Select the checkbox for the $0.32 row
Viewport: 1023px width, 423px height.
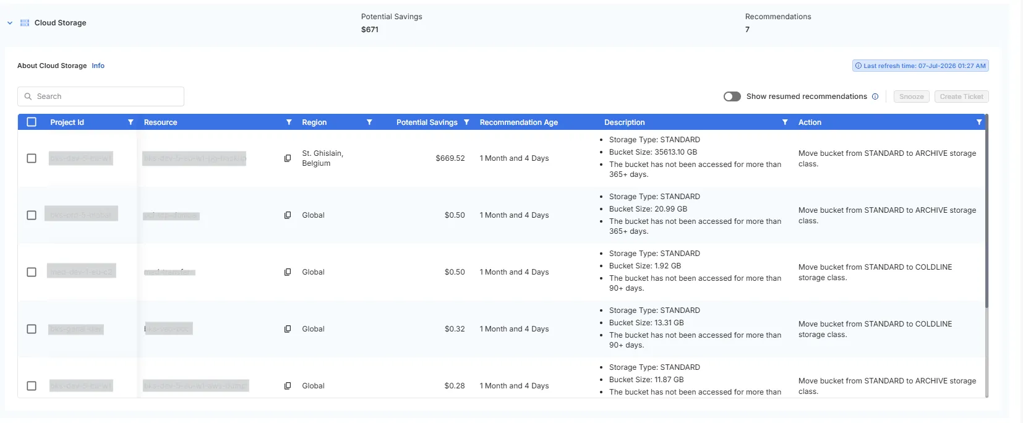click(32, 329)
